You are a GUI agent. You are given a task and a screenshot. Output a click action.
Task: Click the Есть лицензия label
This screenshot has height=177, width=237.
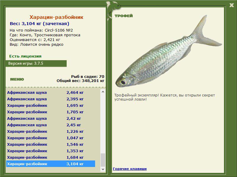25,56
